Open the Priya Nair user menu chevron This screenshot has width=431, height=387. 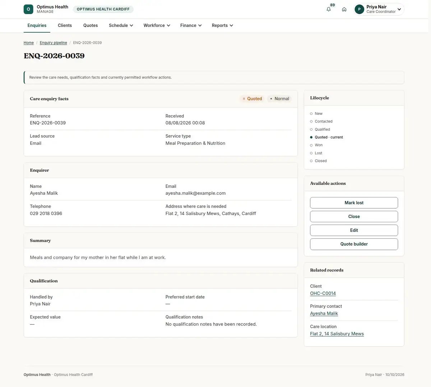pos(399,9)
